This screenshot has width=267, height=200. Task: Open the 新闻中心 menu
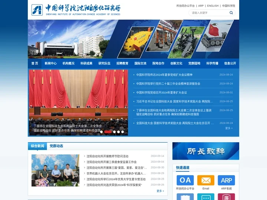click(x=50, y=63)
